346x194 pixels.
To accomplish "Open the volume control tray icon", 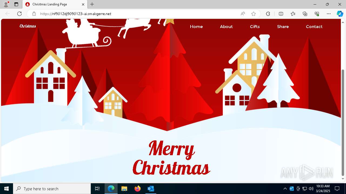I will pyautogui.click(x=311, y=189).
